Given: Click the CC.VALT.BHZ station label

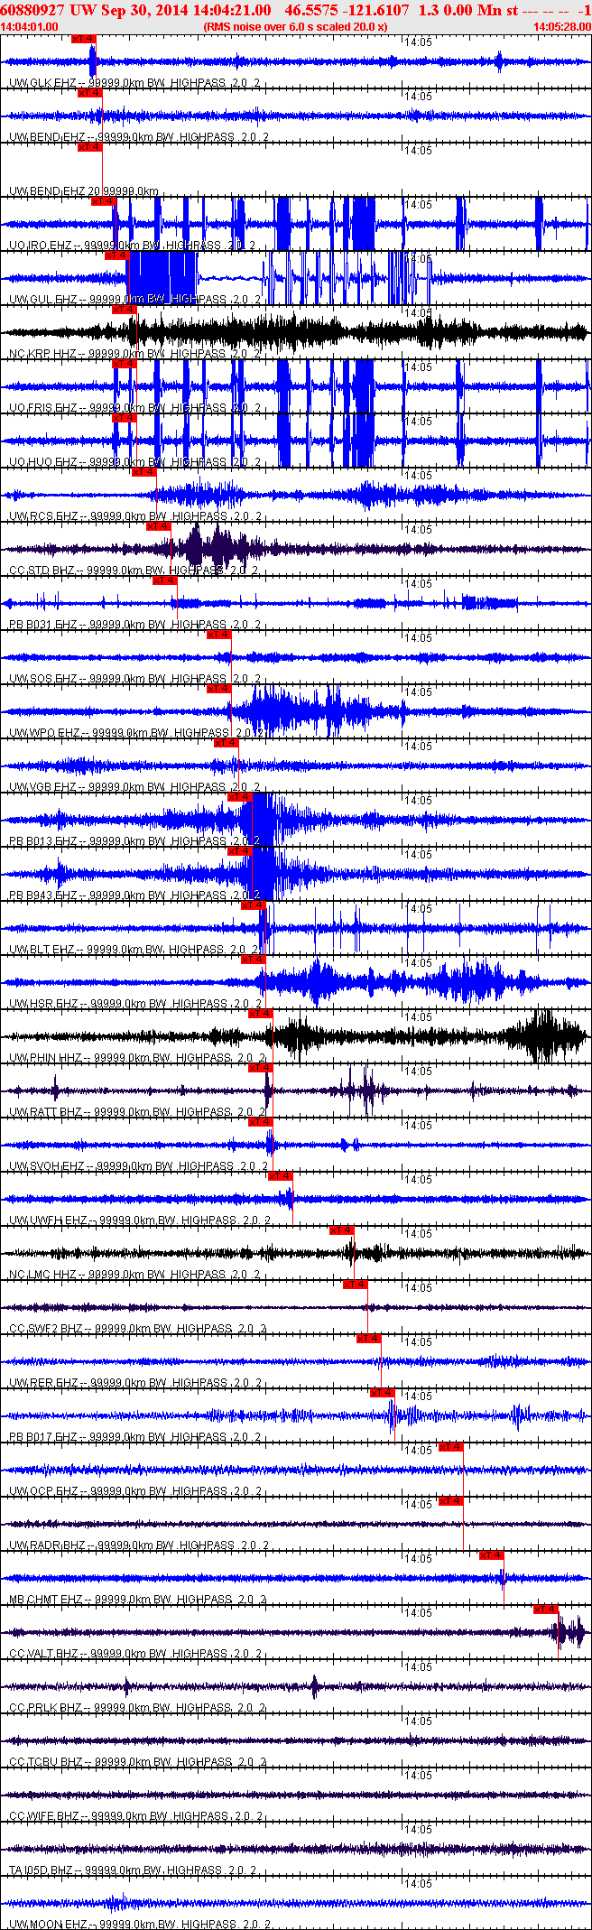Looking at the screenshot, I should click(135, 1654).
